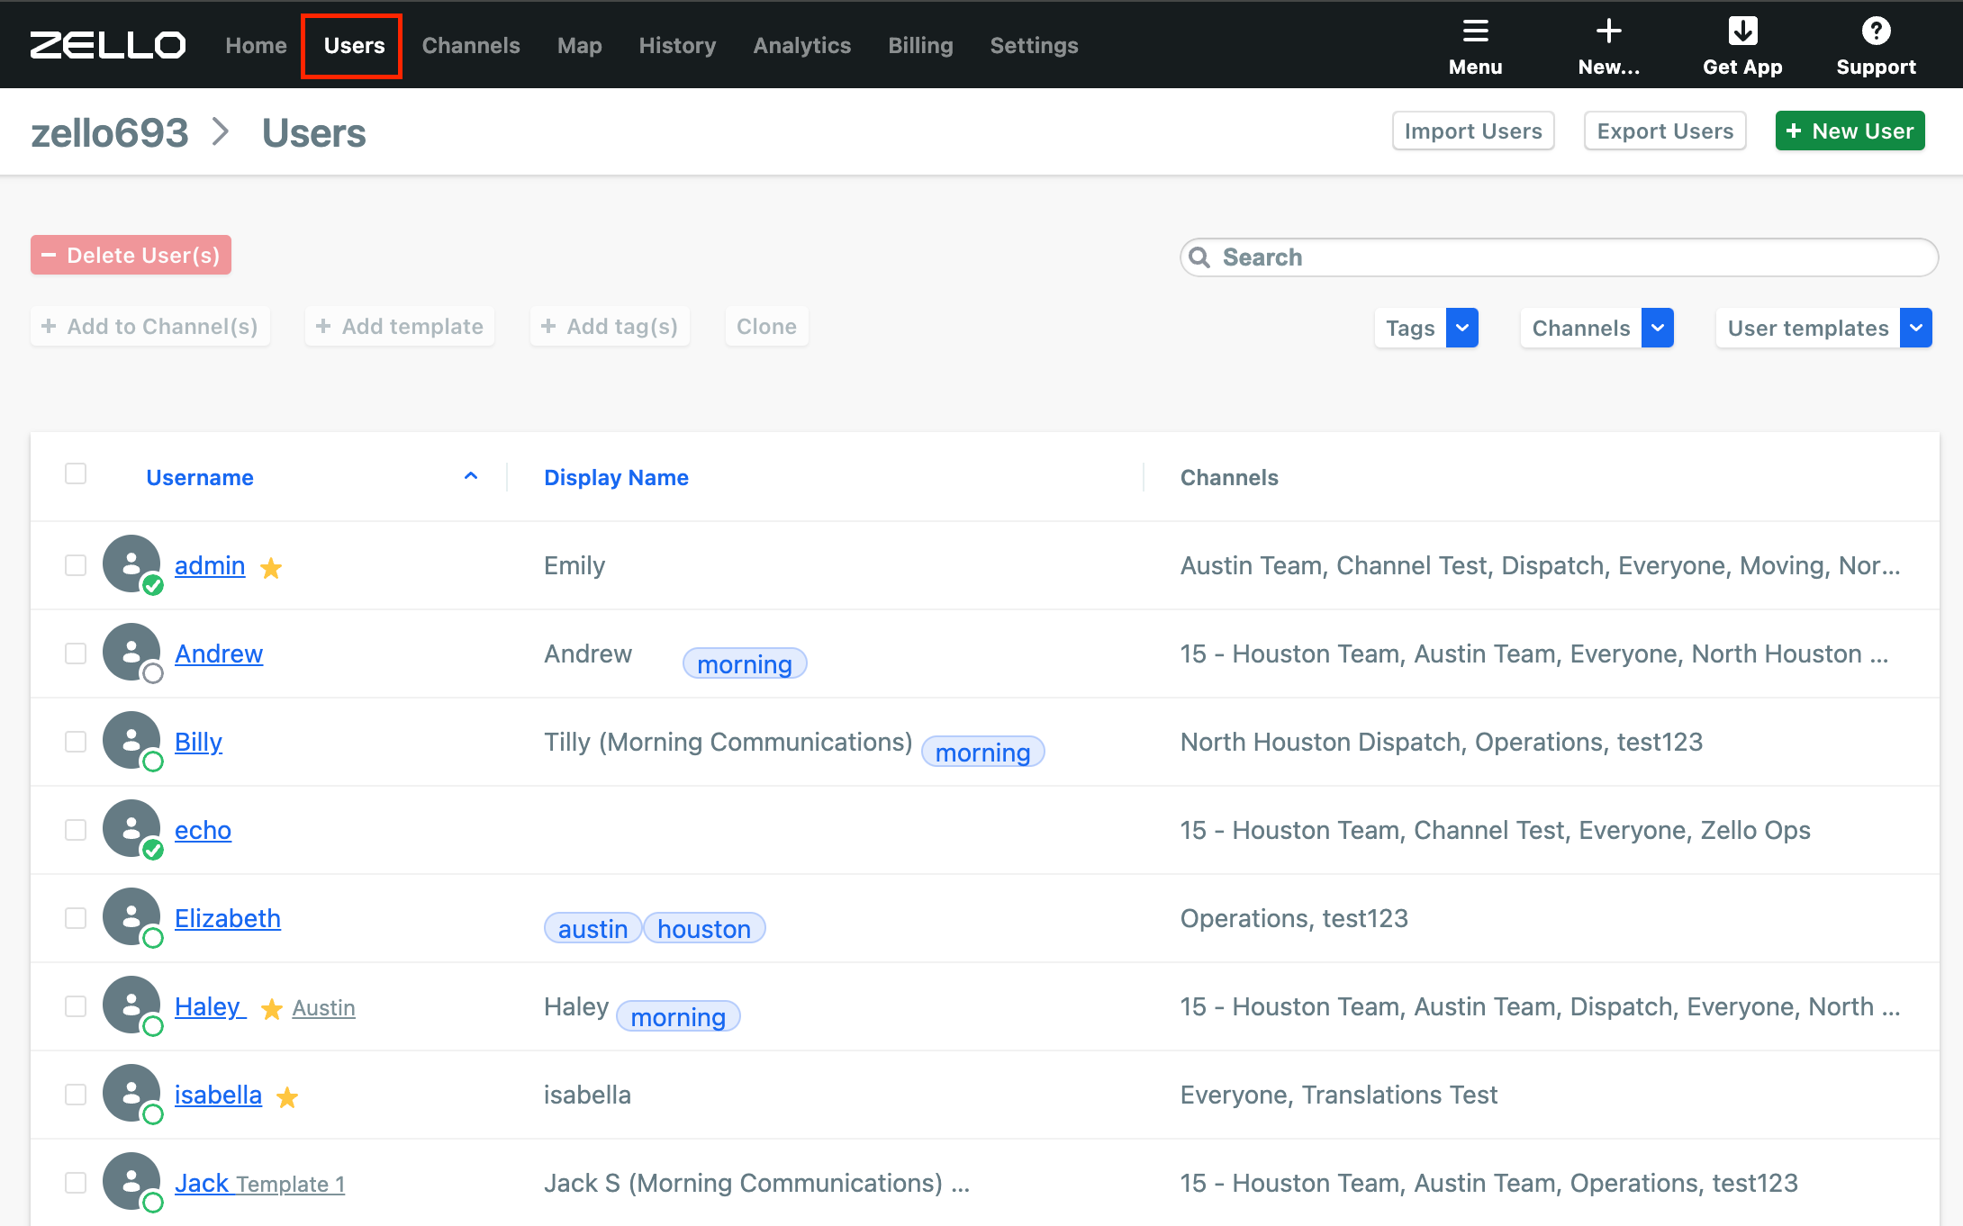
Task: Check the admin row checkbox
Action: [76, 565]
